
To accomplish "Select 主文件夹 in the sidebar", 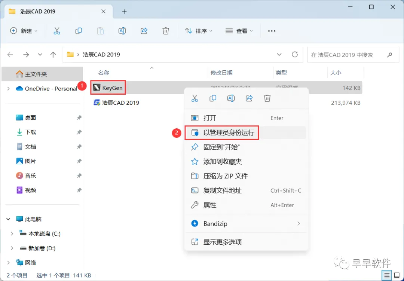I will pyautogui.click(x=42, y=74).
